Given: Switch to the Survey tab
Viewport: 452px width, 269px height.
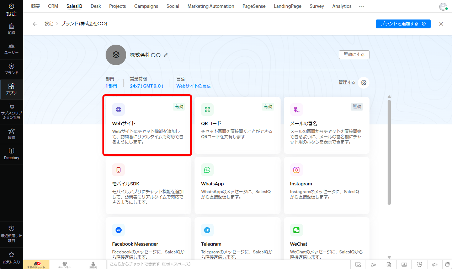Looking at the screenshot, I should click(317, 6).
